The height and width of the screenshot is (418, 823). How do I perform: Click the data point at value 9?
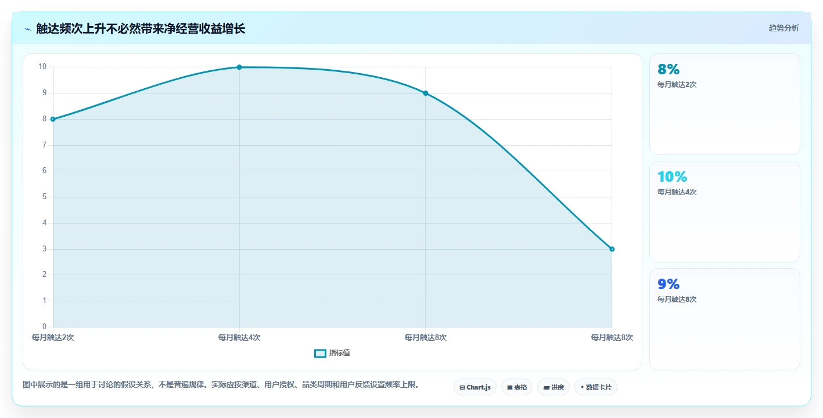(426, 93)
